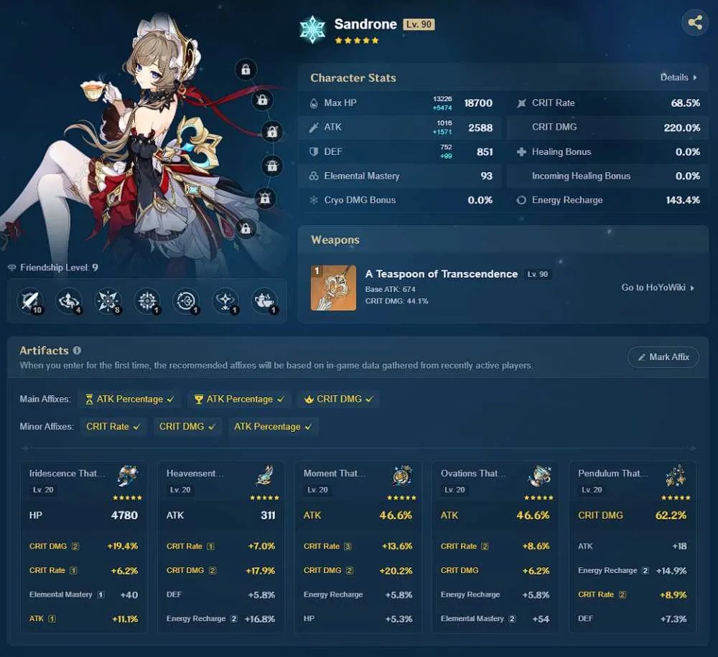Click the CRIT Rate +13.6% substat

click(358, 547)
